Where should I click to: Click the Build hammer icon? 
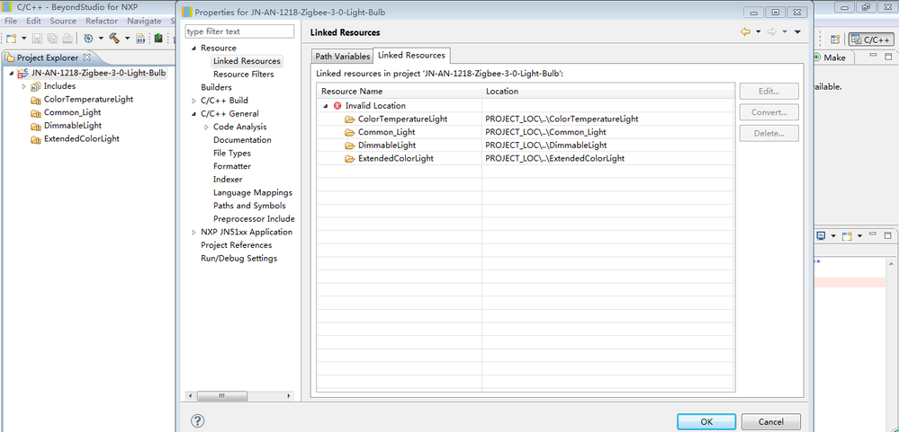coord(114,39)
